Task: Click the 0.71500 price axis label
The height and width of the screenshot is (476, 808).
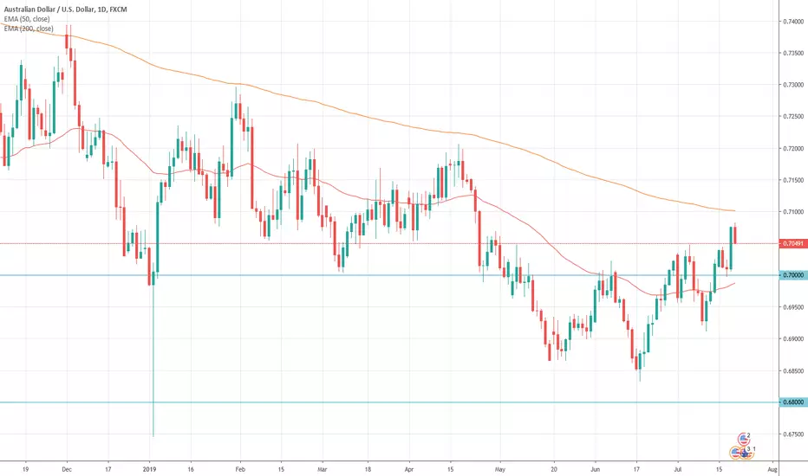Action: click(x=793, y=180)
